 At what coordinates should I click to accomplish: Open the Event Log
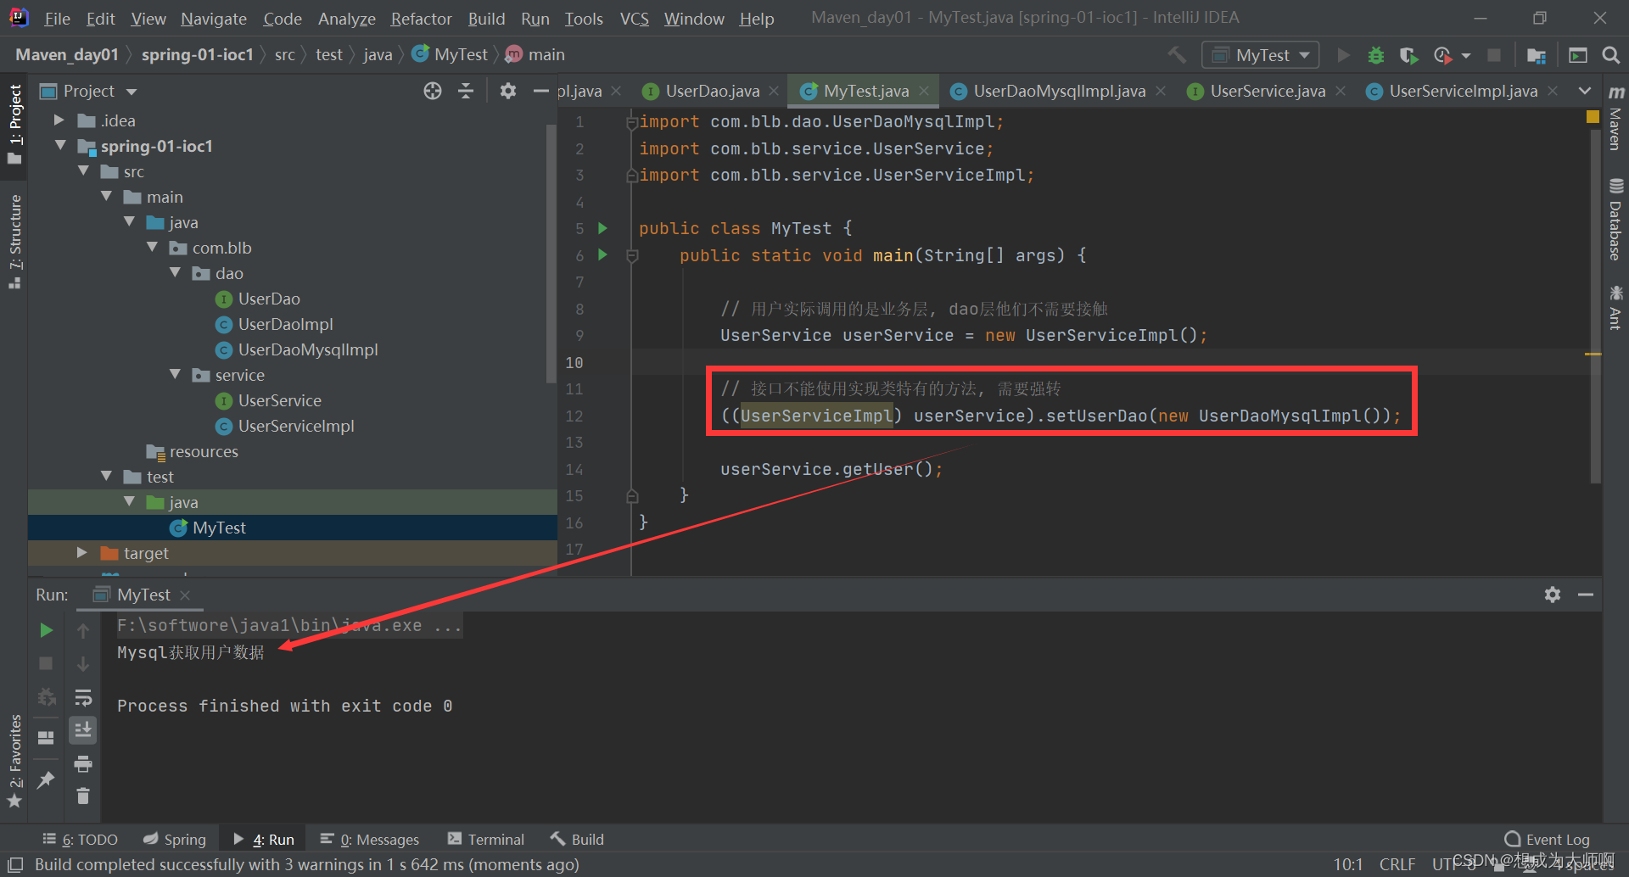[x=1547, y=840]
